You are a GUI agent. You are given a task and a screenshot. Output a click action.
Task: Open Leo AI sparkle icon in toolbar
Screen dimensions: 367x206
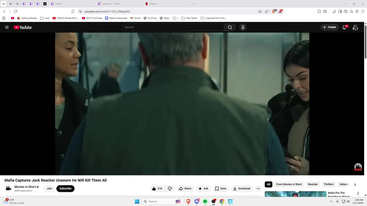tap(351, 11)
